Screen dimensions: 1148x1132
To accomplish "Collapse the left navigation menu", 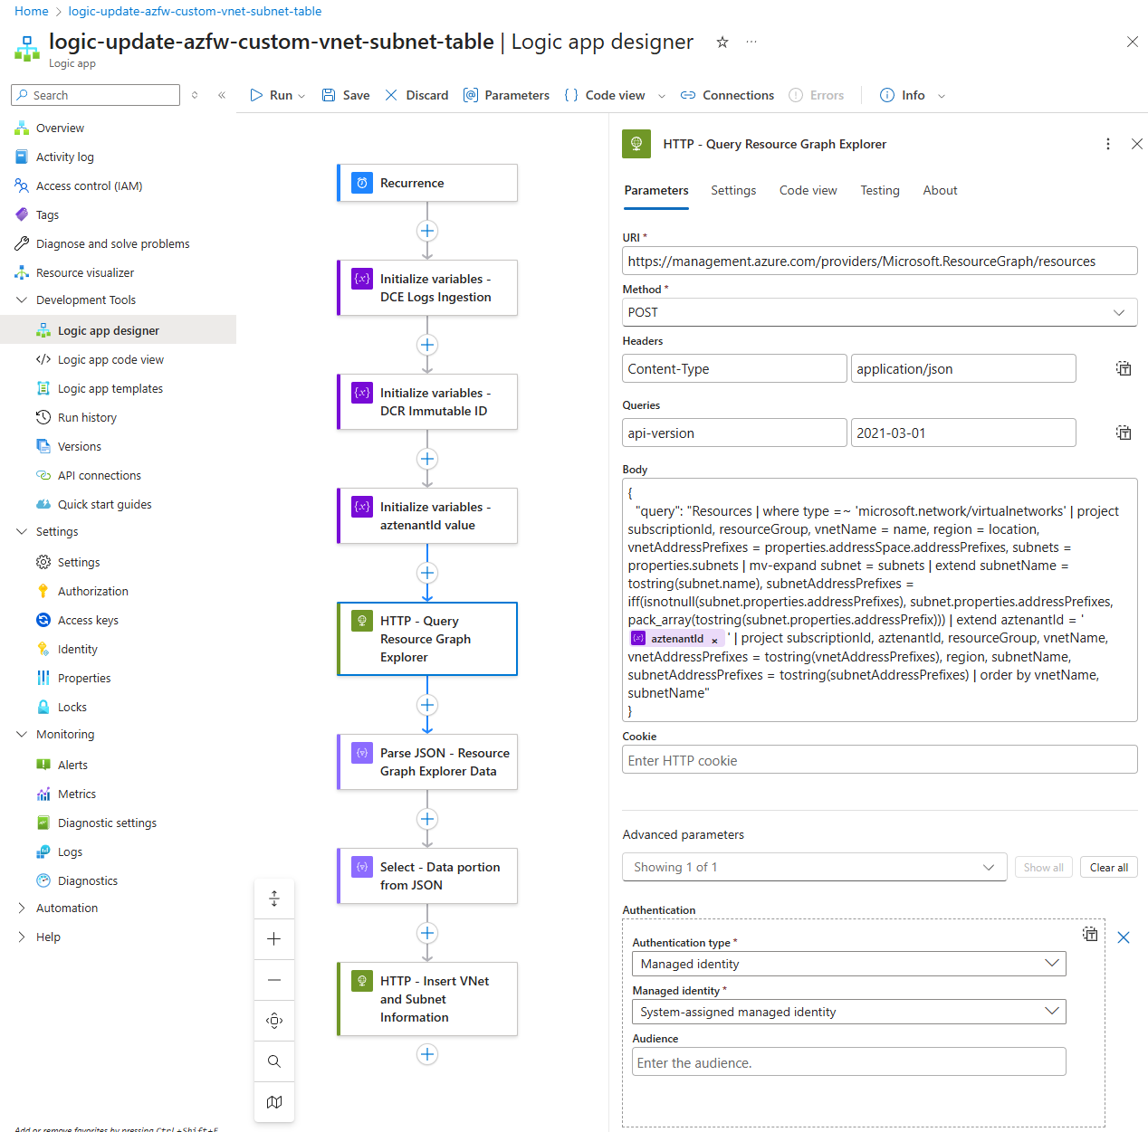I will (222, 95).
